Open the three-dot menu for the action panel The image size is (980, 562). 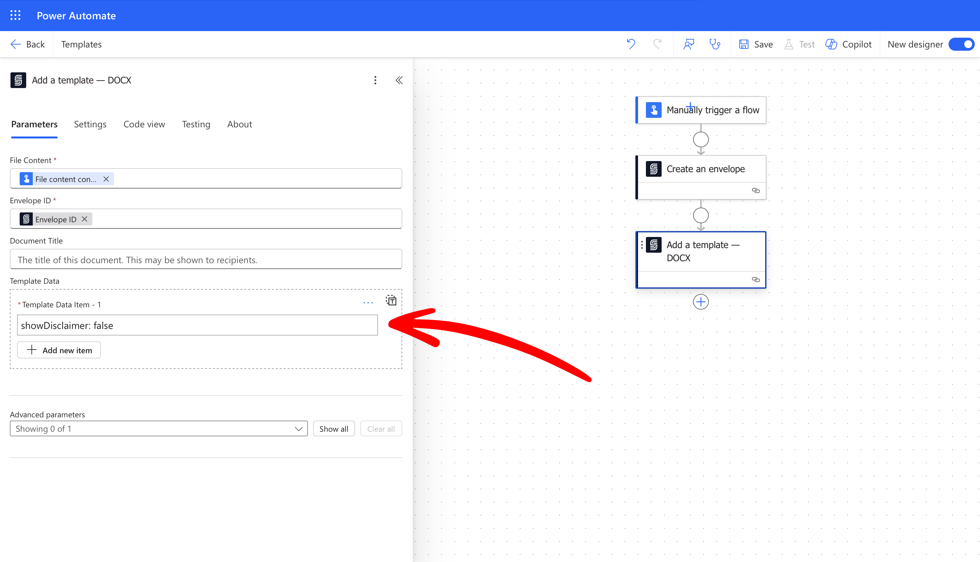pyautogui.click(x=375, y=80)
